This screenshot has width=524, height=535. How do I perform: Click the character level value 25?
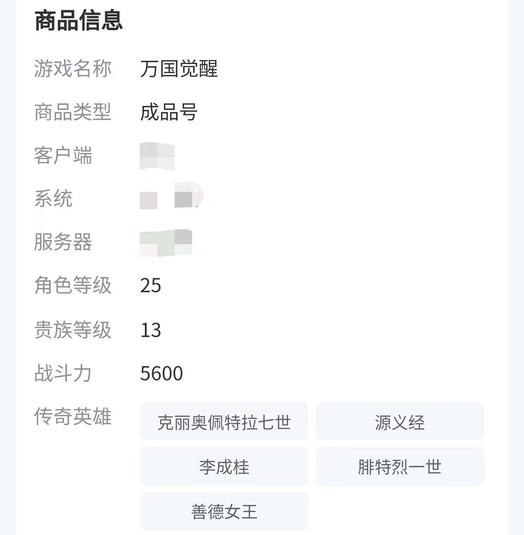(151, 285)
